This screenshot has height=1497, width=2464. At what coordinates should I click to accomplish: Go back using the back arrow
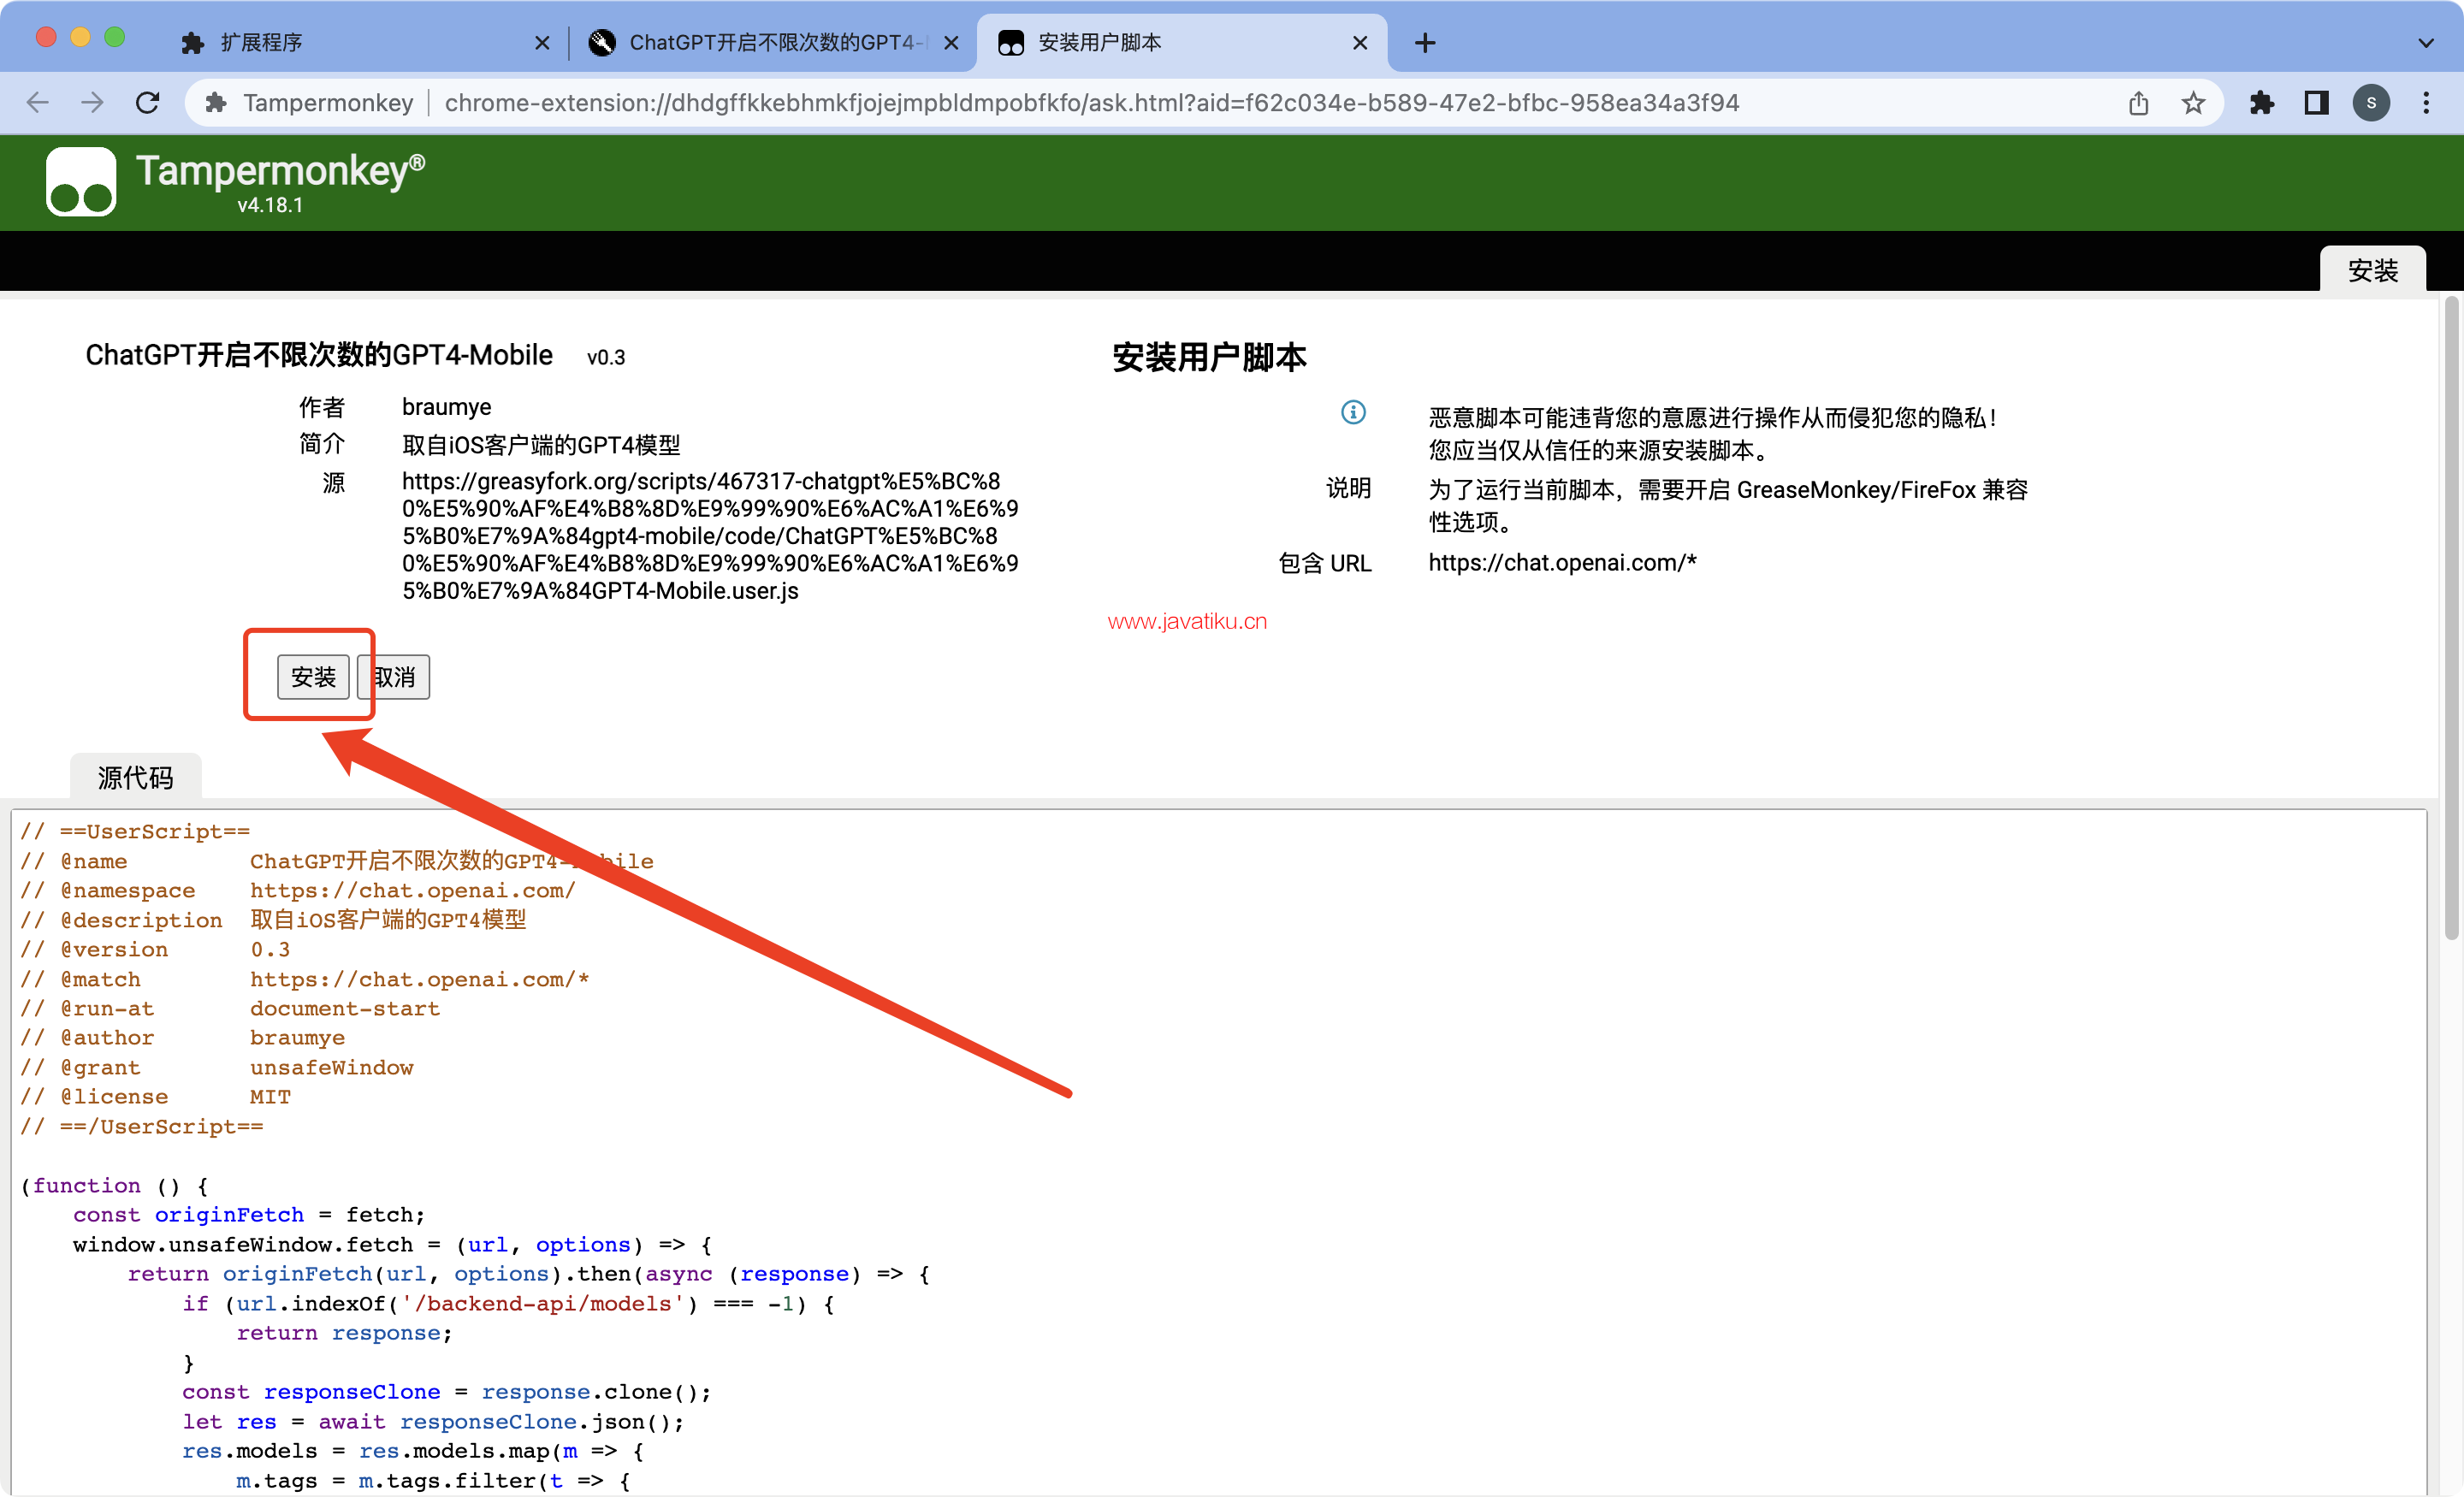point(38,103)
